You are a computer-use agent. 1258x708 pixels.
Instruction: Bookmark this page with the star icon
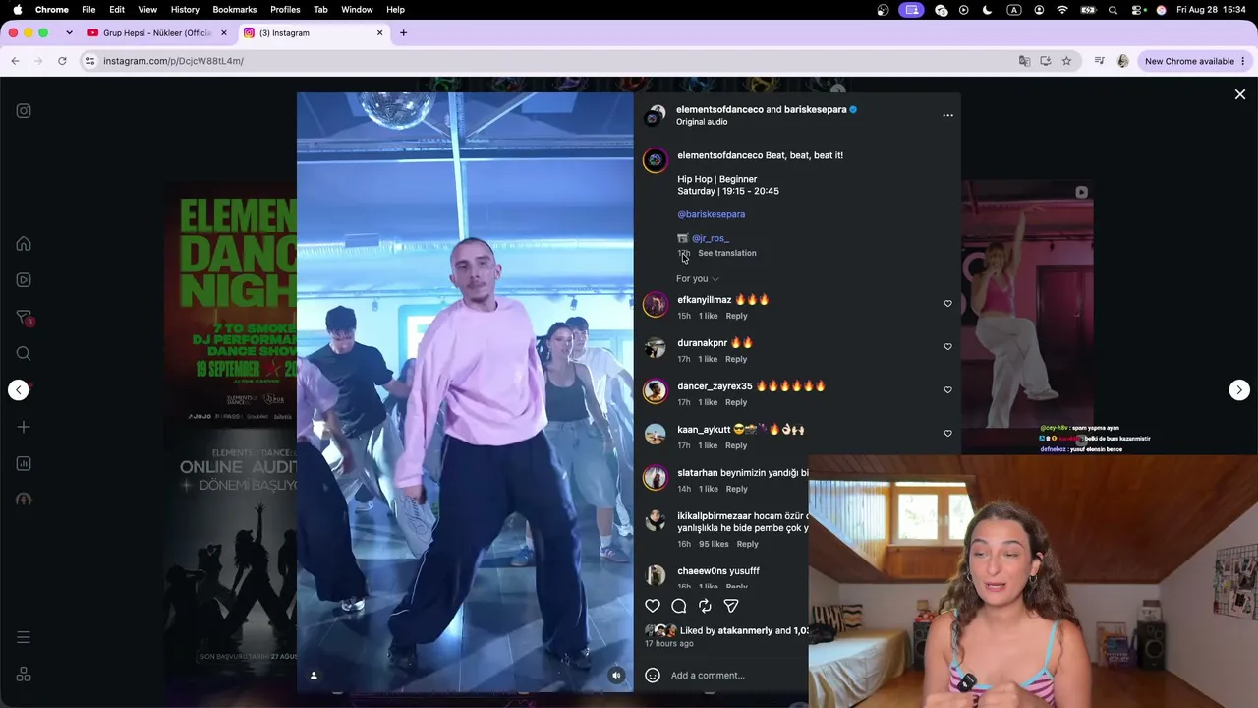(x=1066, y=61)
